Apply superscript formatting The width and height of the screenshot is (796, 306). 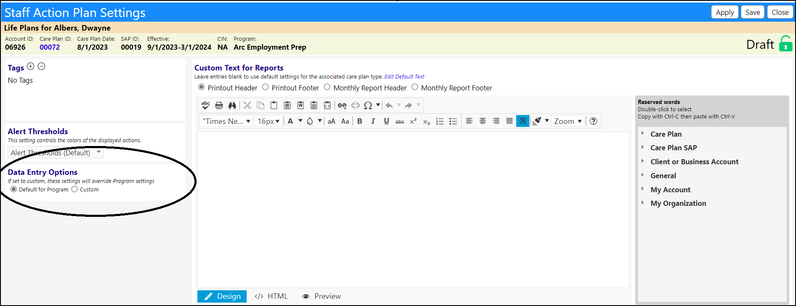click(x=413, y=121)
